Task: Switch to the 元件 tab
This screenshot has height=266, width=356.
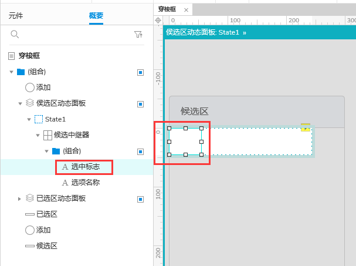Action: pos(16,16)
